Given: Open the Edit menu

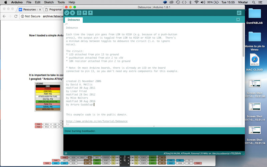Looking at the screenshot, I should pos(38,2).
